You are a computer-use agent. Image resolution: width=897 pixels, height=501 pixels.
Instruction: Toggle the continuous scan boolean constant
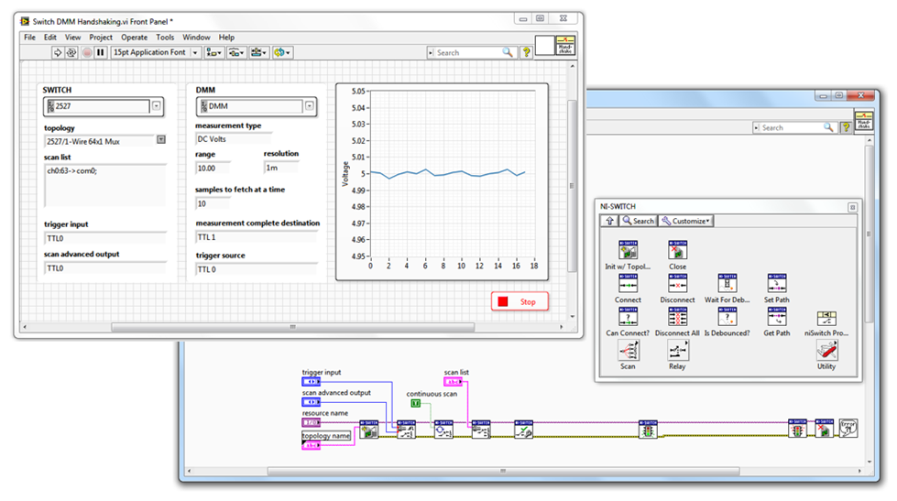[415, 403]
